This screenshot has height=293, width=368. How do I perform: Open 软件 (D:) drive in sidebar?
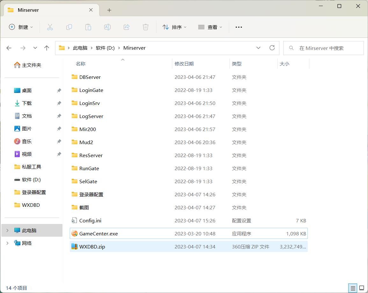[x=27, y=179]
